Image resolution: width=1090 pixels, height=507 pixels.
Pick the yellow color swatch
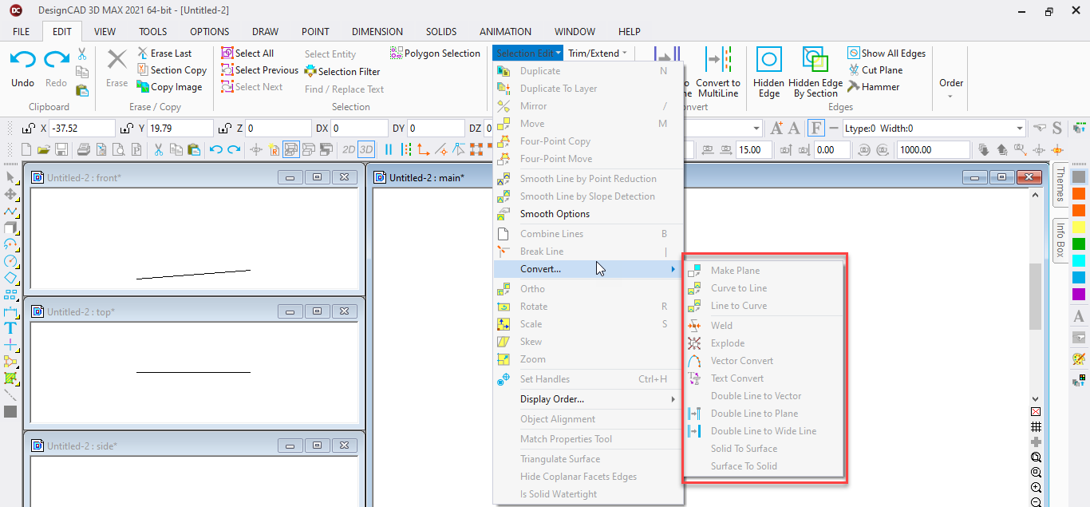pos(1079,228)
